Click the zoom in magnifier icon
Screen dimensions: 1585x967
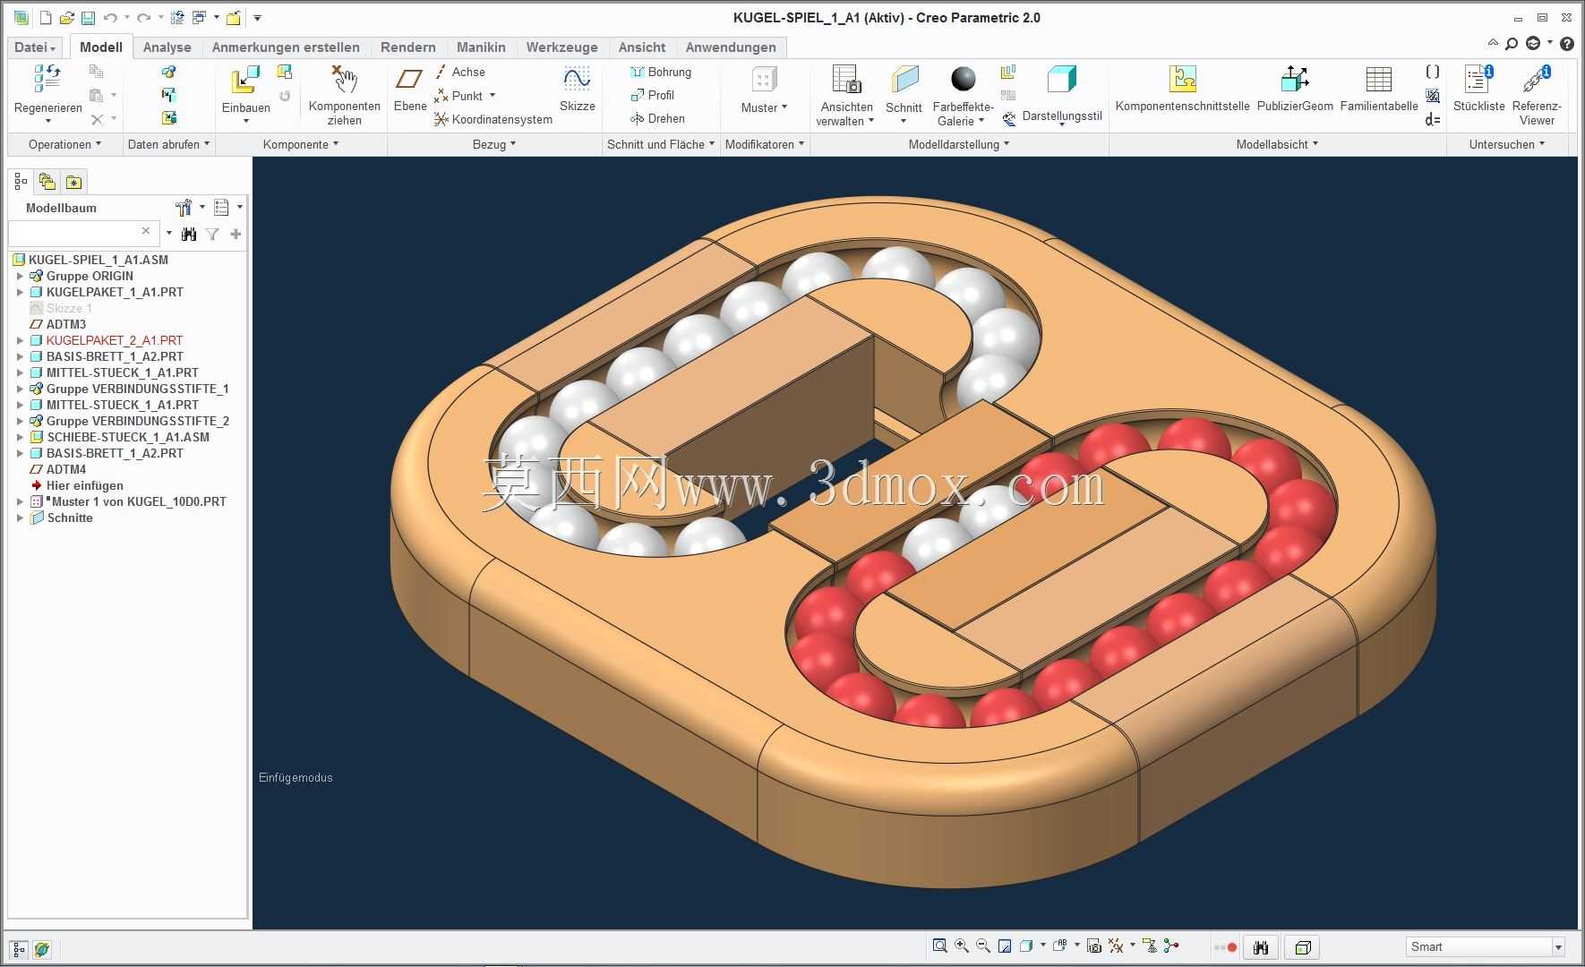click(962, 946)
